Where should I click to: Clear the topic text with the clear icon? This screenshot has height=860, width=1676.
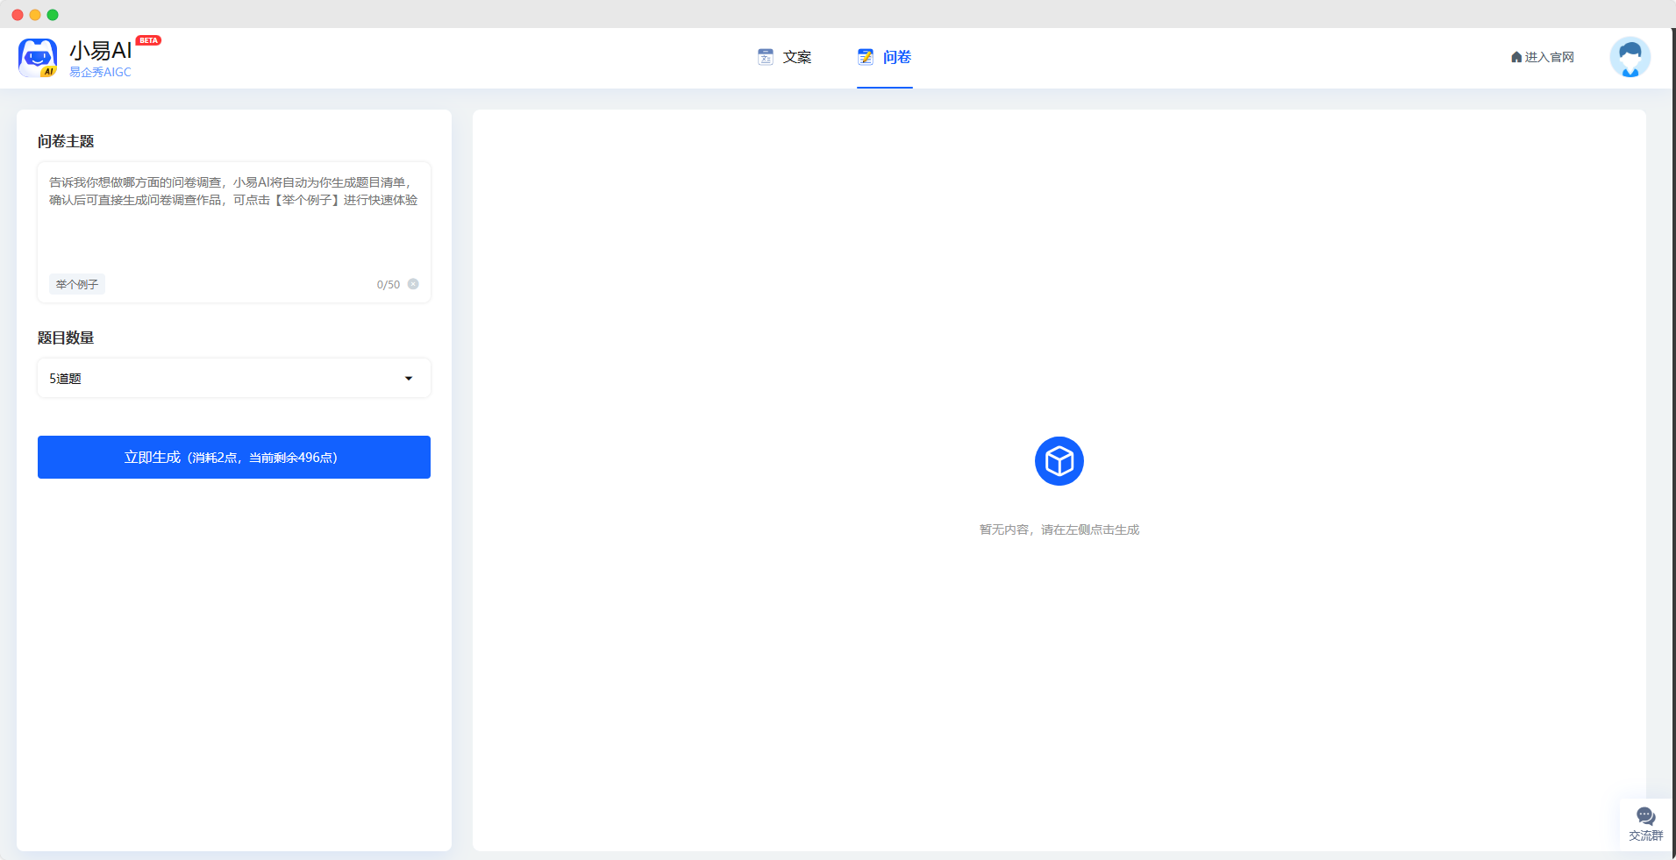pos(413,284)
